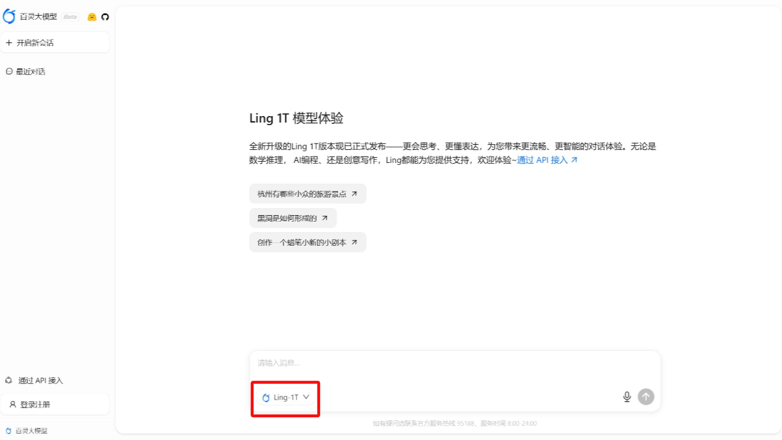
Task: Click the 蜡笔小新小剧本 suggested prompt
Action: click(x=307, y=242)
